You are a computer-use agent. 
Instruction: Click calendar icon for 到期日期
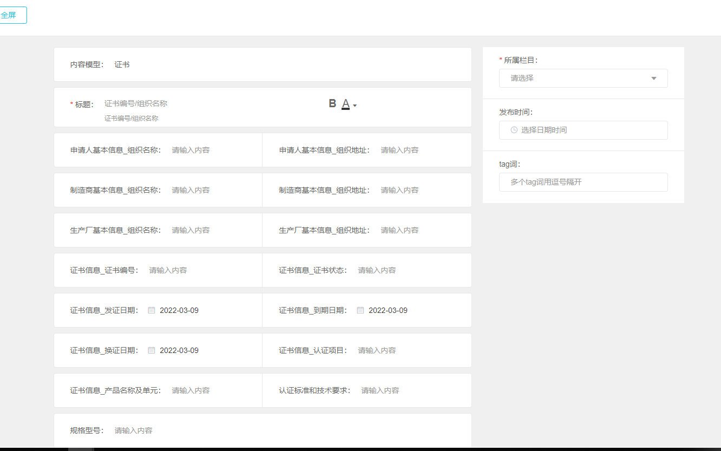tap(360, 310)
